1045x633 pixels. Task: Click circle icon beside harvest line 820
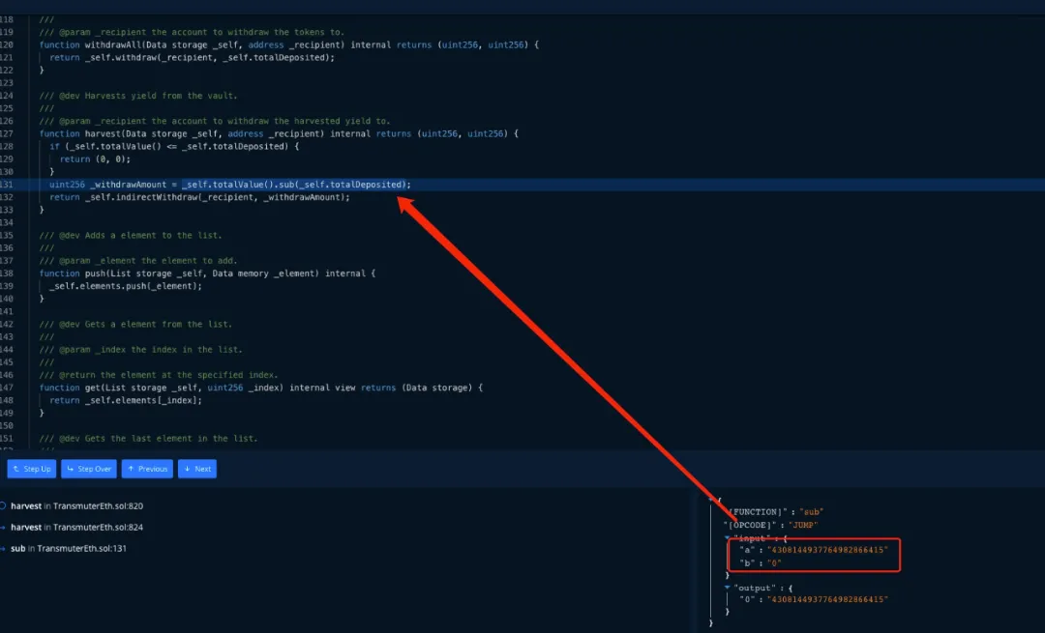point(3,505)
